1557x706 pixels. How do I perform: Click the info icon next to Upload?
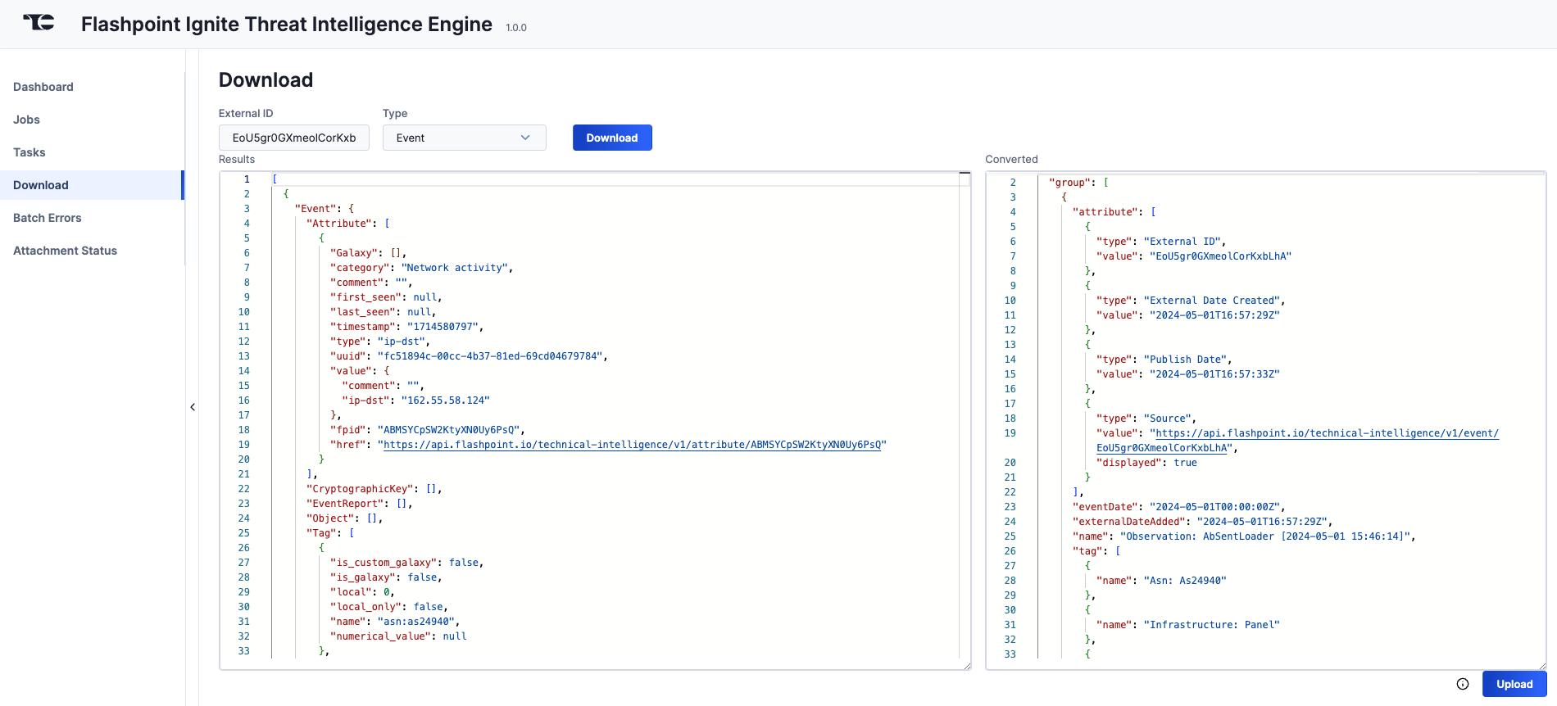1463,684
